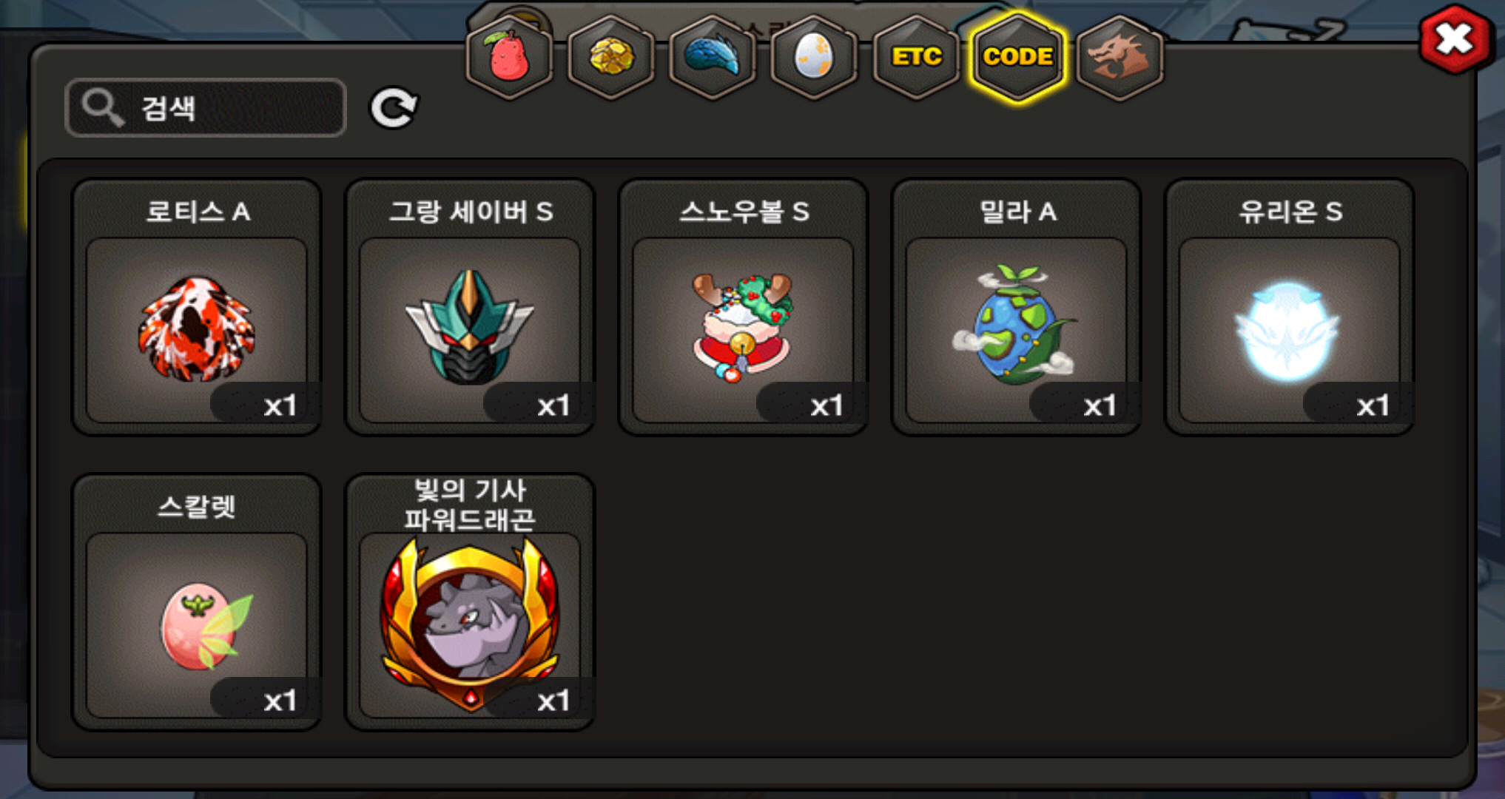Click the 유리온 S name label
The width and height of the screenshot is (1505, 799).
pyautogui.click(x=1290, y=212)
